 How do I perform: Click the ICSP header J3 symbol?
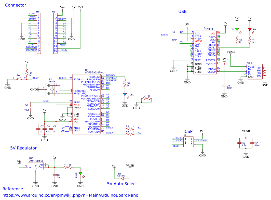point(189,141)
